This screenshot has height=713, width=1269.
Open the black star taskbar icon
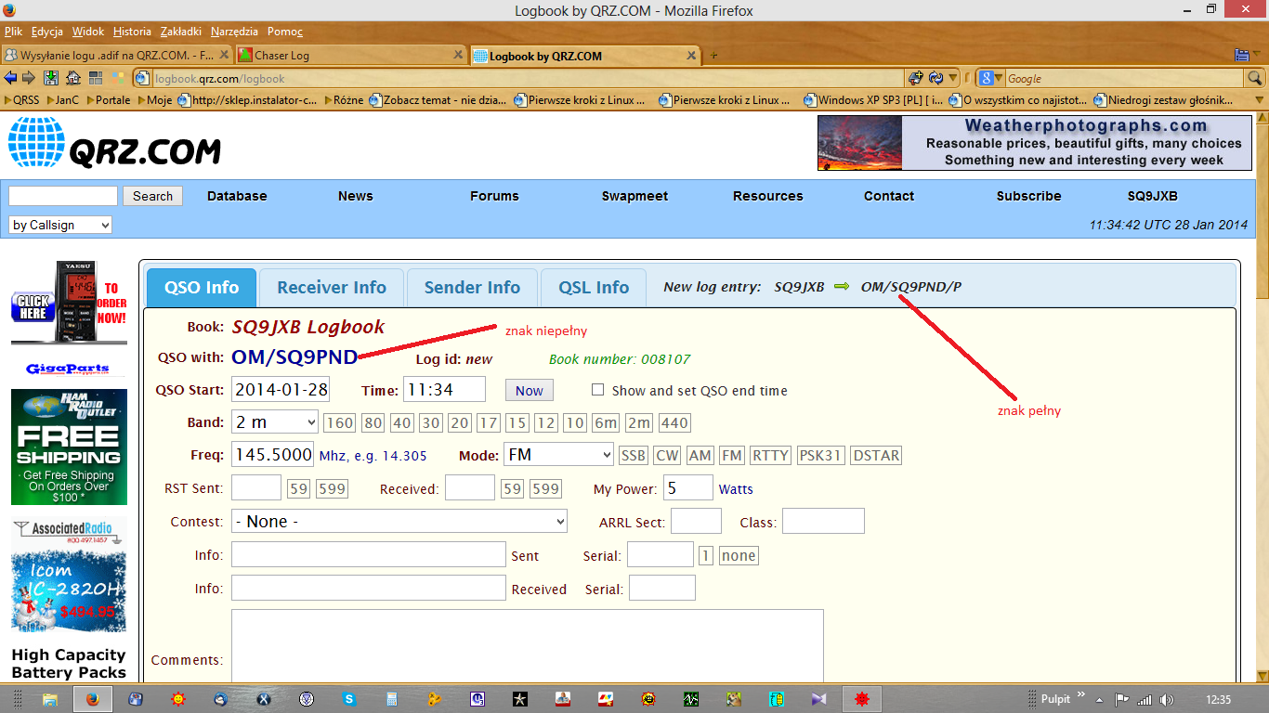[520, 699]
